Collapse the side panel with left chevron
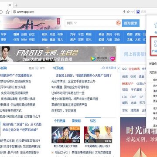The image size is (157, 157). click(x=119, y=68)
